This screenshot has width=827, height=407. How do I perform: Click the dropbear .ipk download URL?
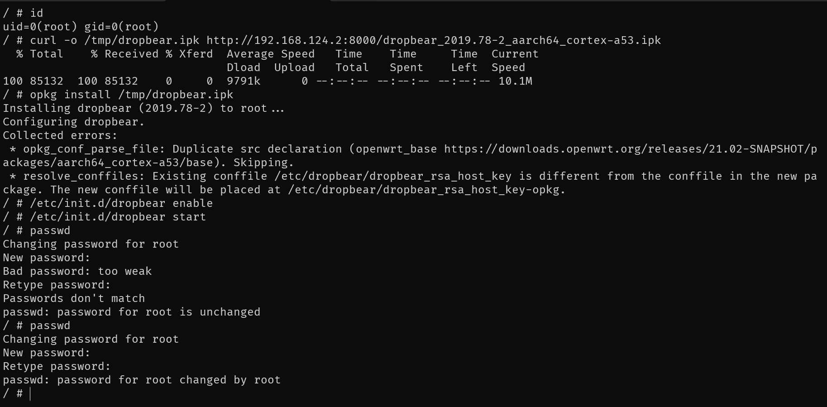pyautogui.click(x=433, y=40)
